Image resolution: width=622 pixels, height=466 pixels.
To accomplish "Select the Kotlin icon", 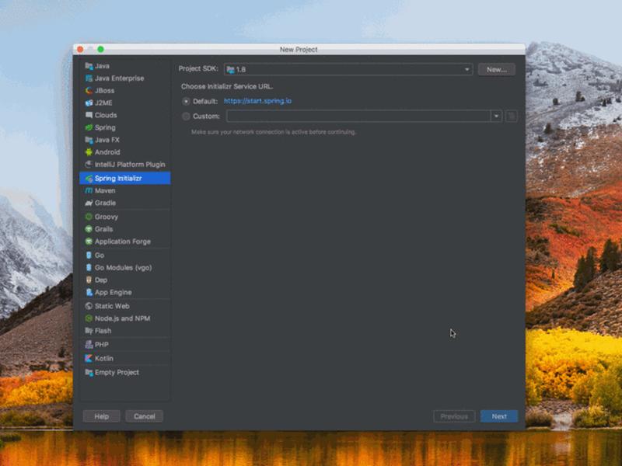I will (x=89, y=358).
